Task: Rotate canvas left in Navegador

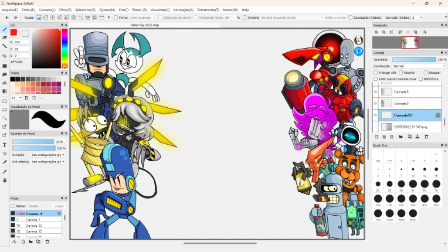Action: (x=400, y=32)
